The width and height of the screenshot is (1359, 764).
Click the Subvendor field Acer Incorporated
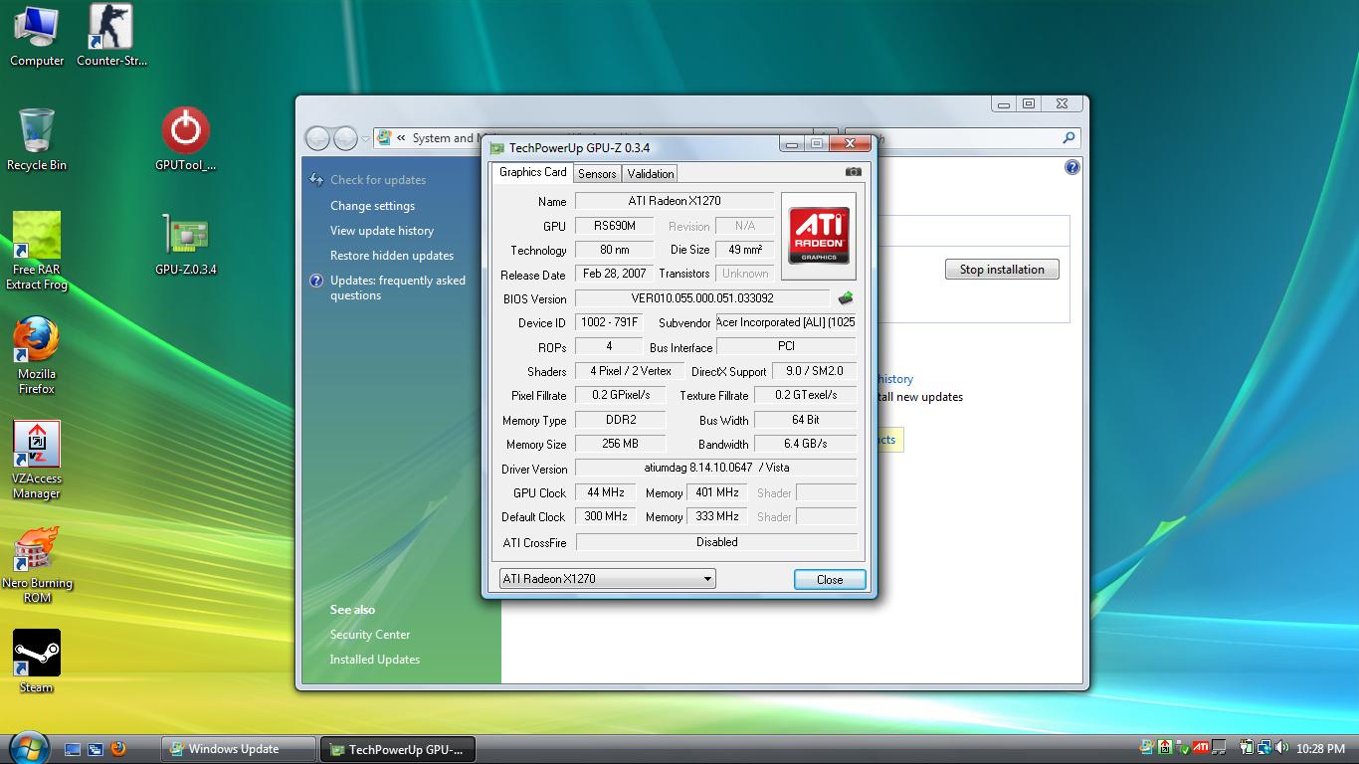(x=786, y=322)
